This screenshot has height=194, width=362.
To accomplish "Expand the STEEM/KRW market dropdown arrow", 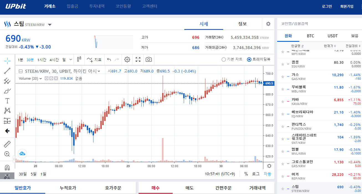I will tap(50, 25).
